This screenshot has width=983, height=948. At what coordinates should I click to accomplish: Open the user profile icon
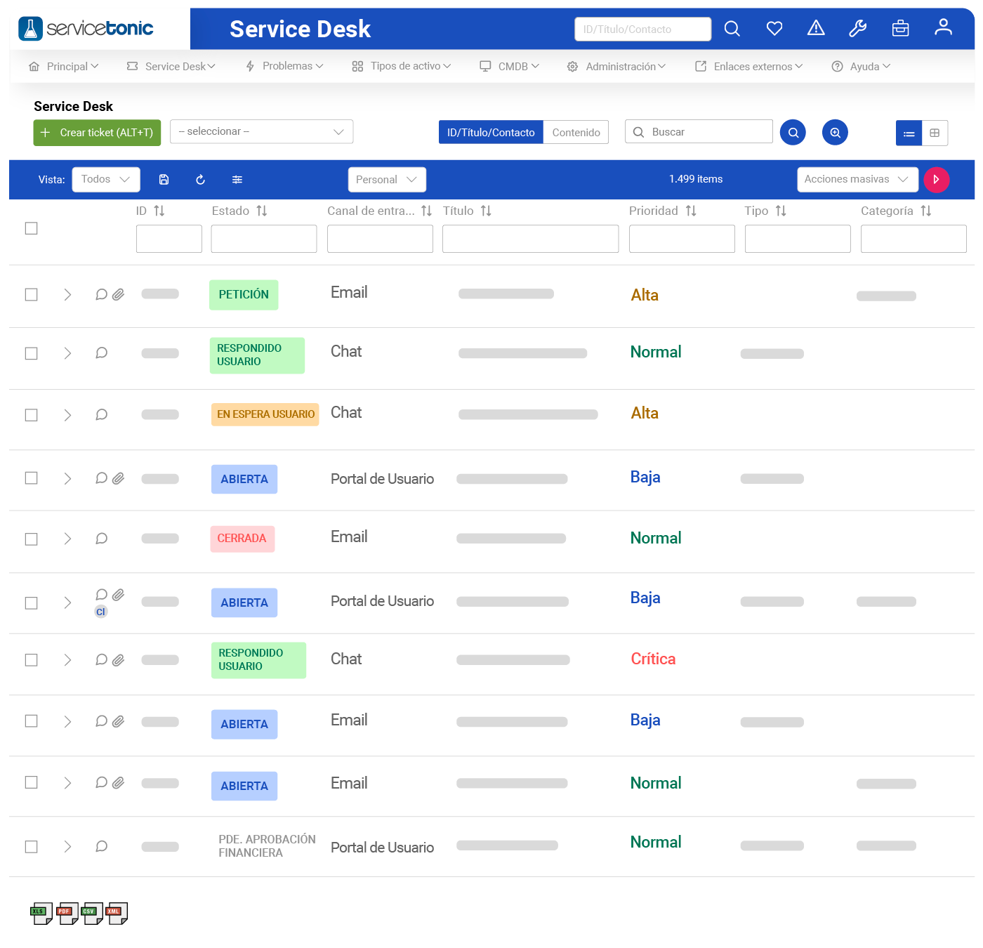(943, 27)
